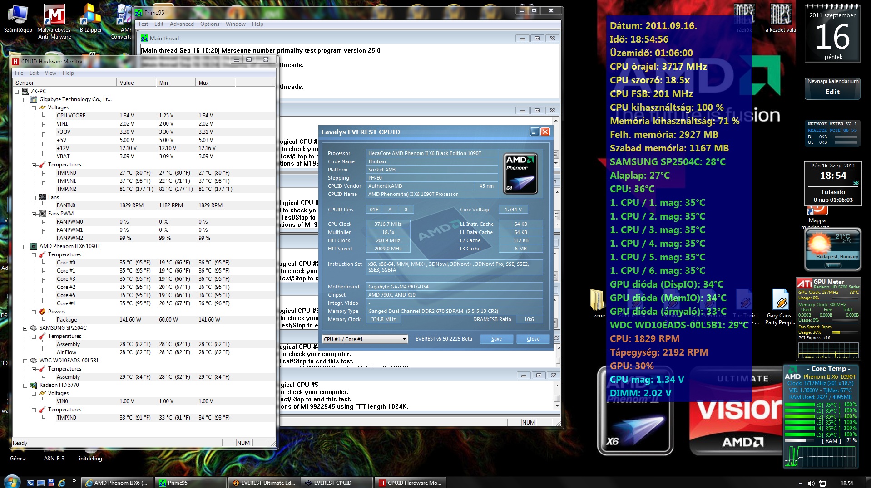Image resolution: width=871 pixels, height=488 pixels.
Task: Collapse the Gigabyte Technology node
Action: pyautogui.click(x=25, y=99)
